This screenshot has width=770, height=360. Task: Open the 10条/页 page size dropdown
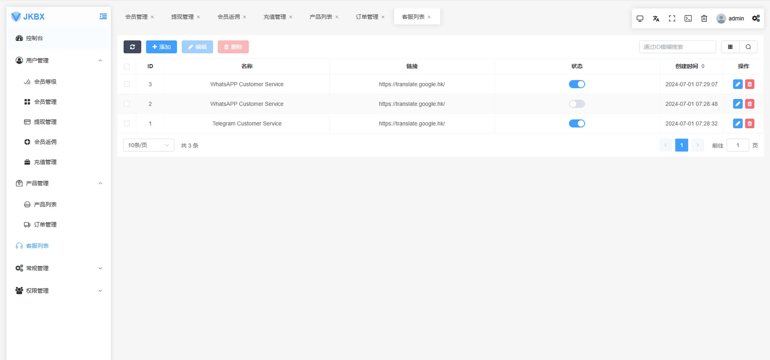point(149,145)
